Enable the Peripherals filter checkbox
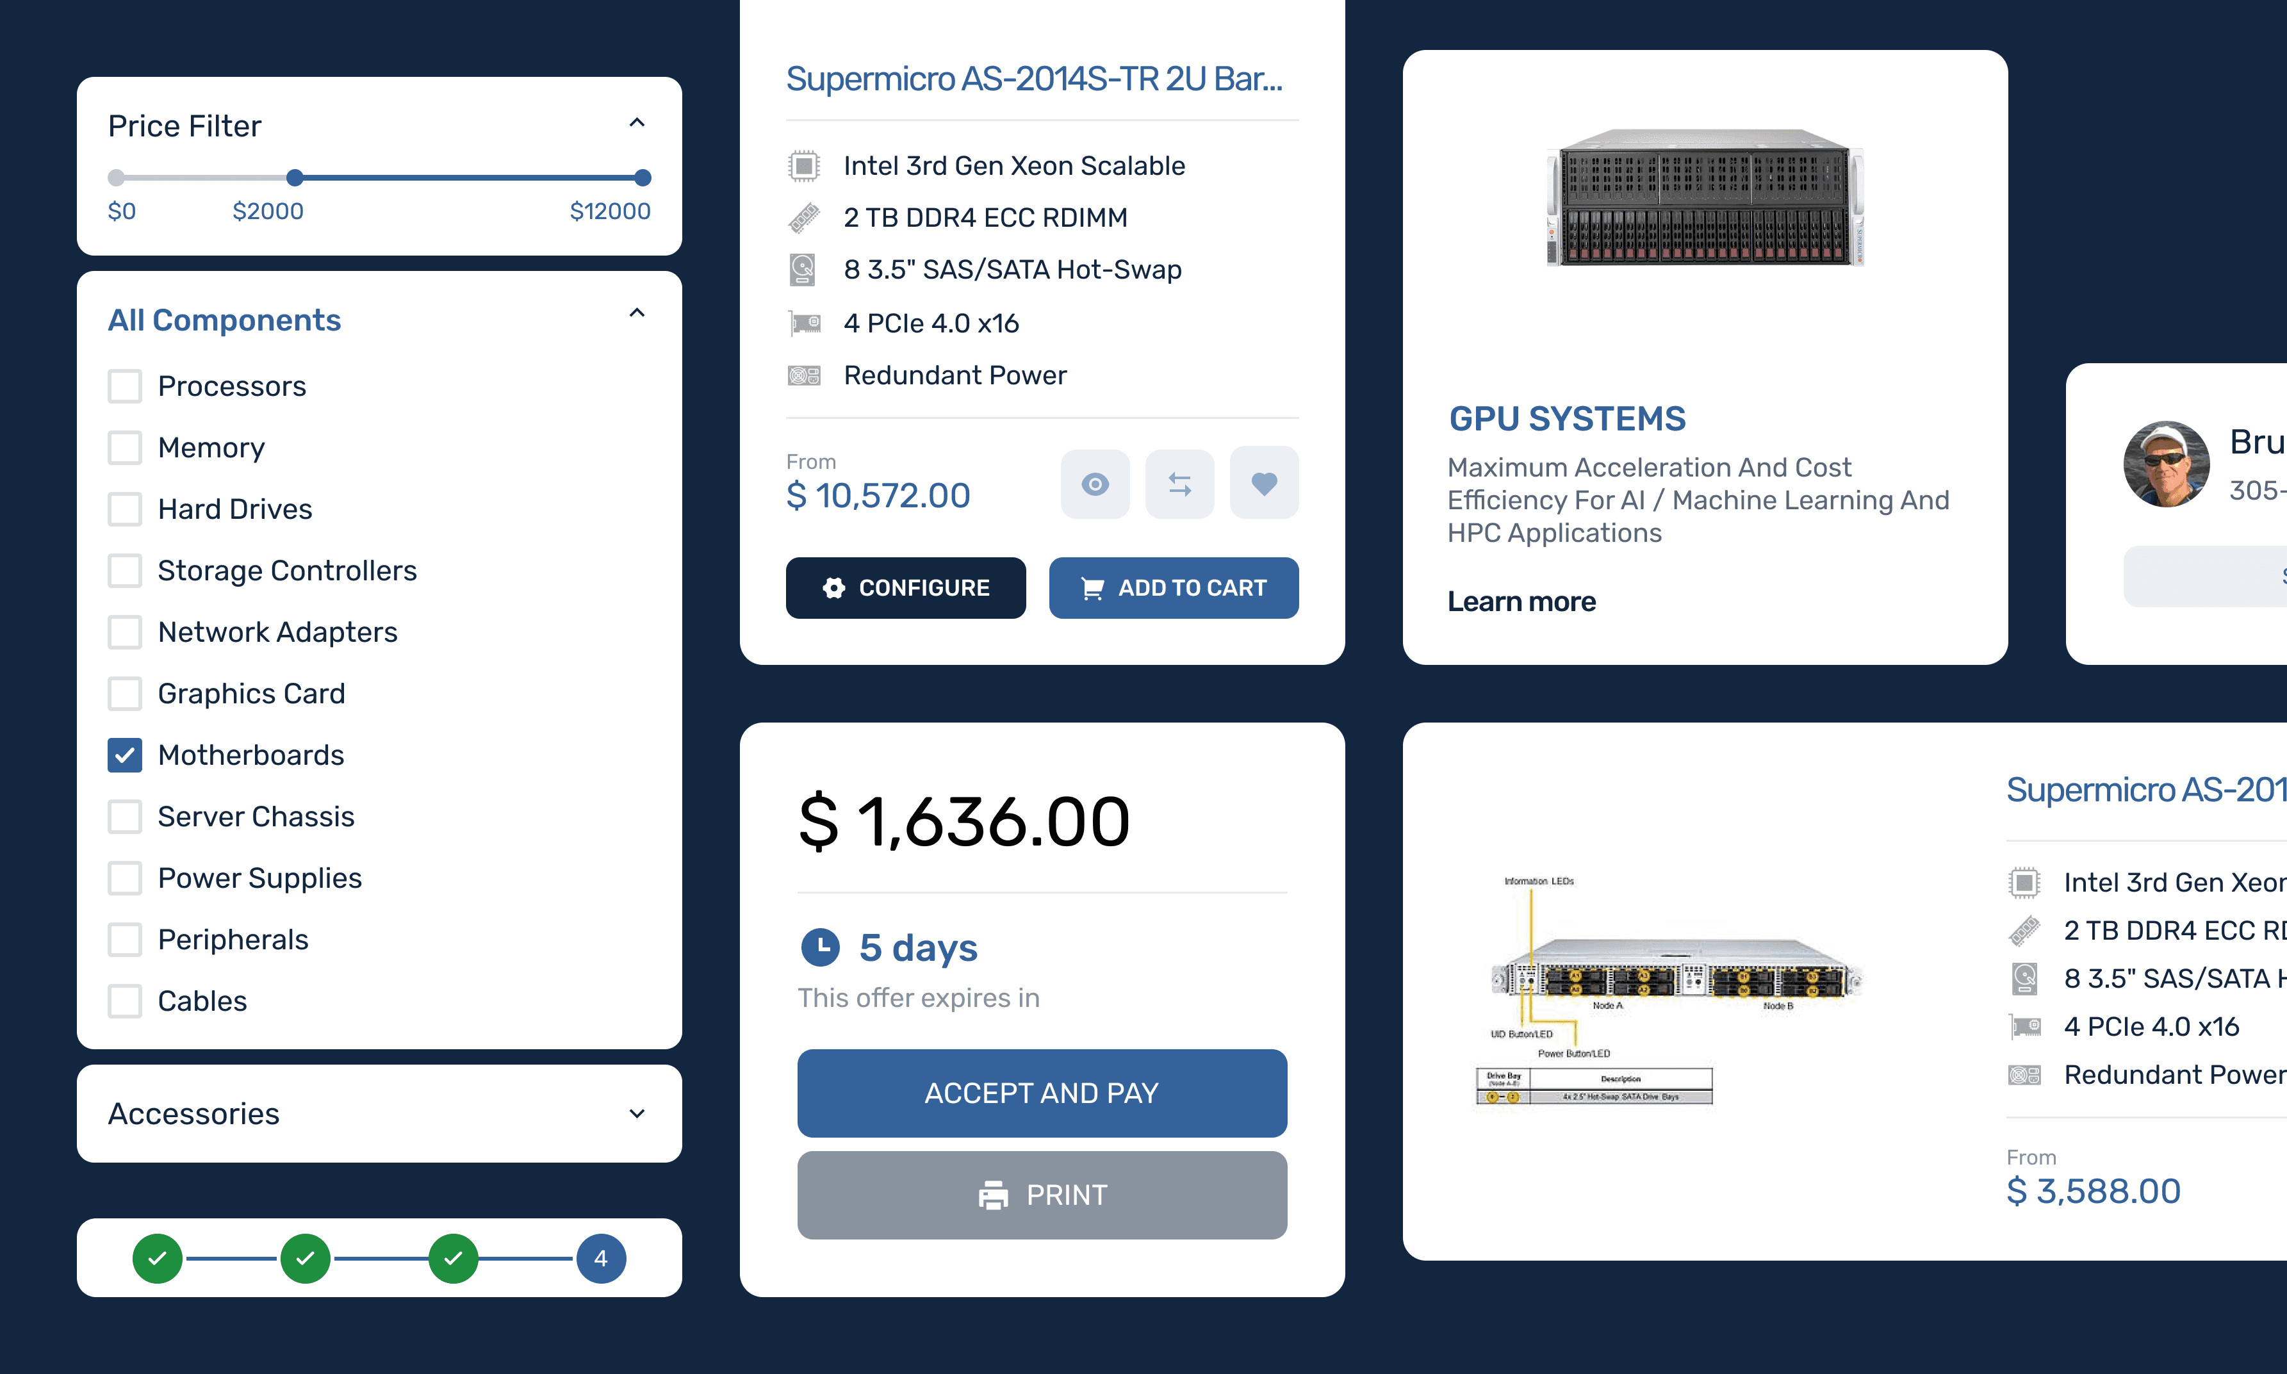 point(125,940)
